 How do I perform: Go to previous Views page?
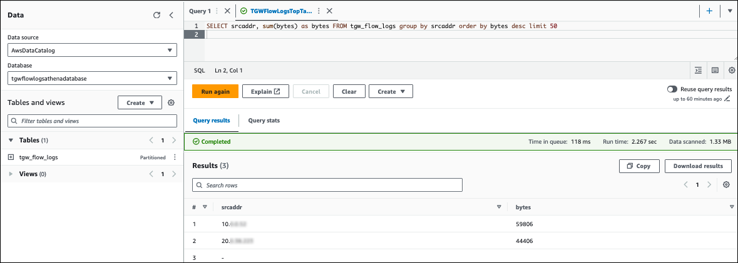tap(151, 174)
